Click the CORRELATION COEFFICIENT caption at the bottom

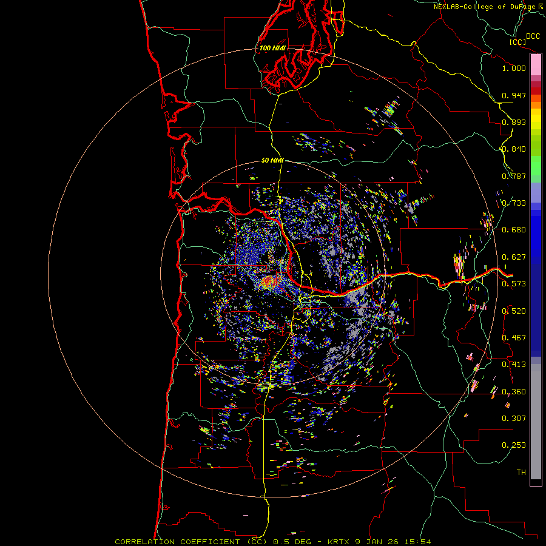coord(191,542)
